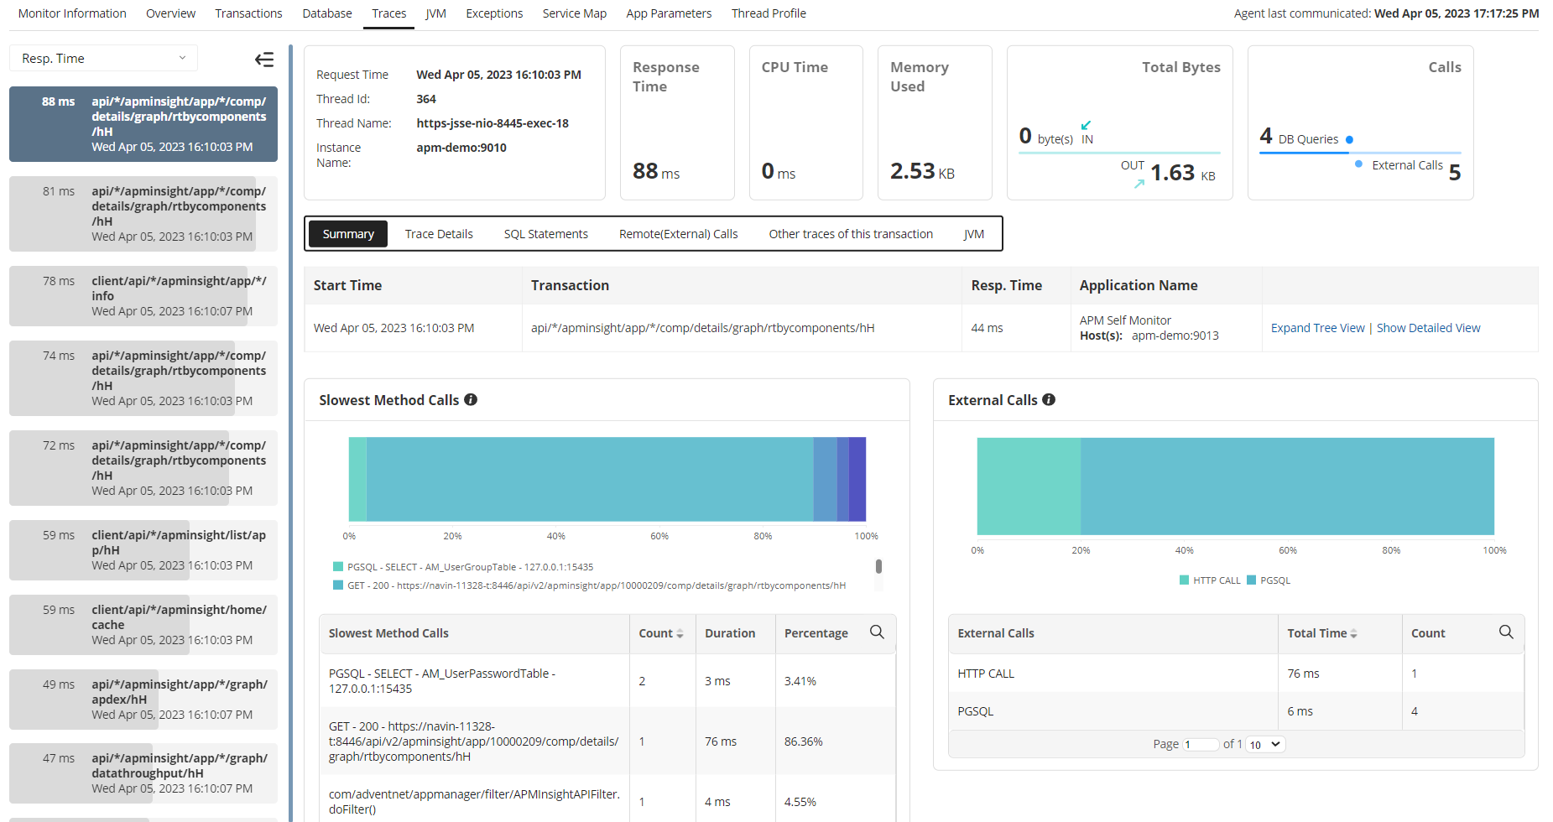Click the legend scrollbar under method chart
Viewport: 1553px width, 822px height.
click(878, 567)
